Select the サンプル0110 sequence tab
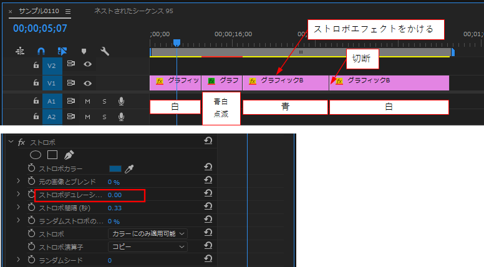 pos(39,11)
